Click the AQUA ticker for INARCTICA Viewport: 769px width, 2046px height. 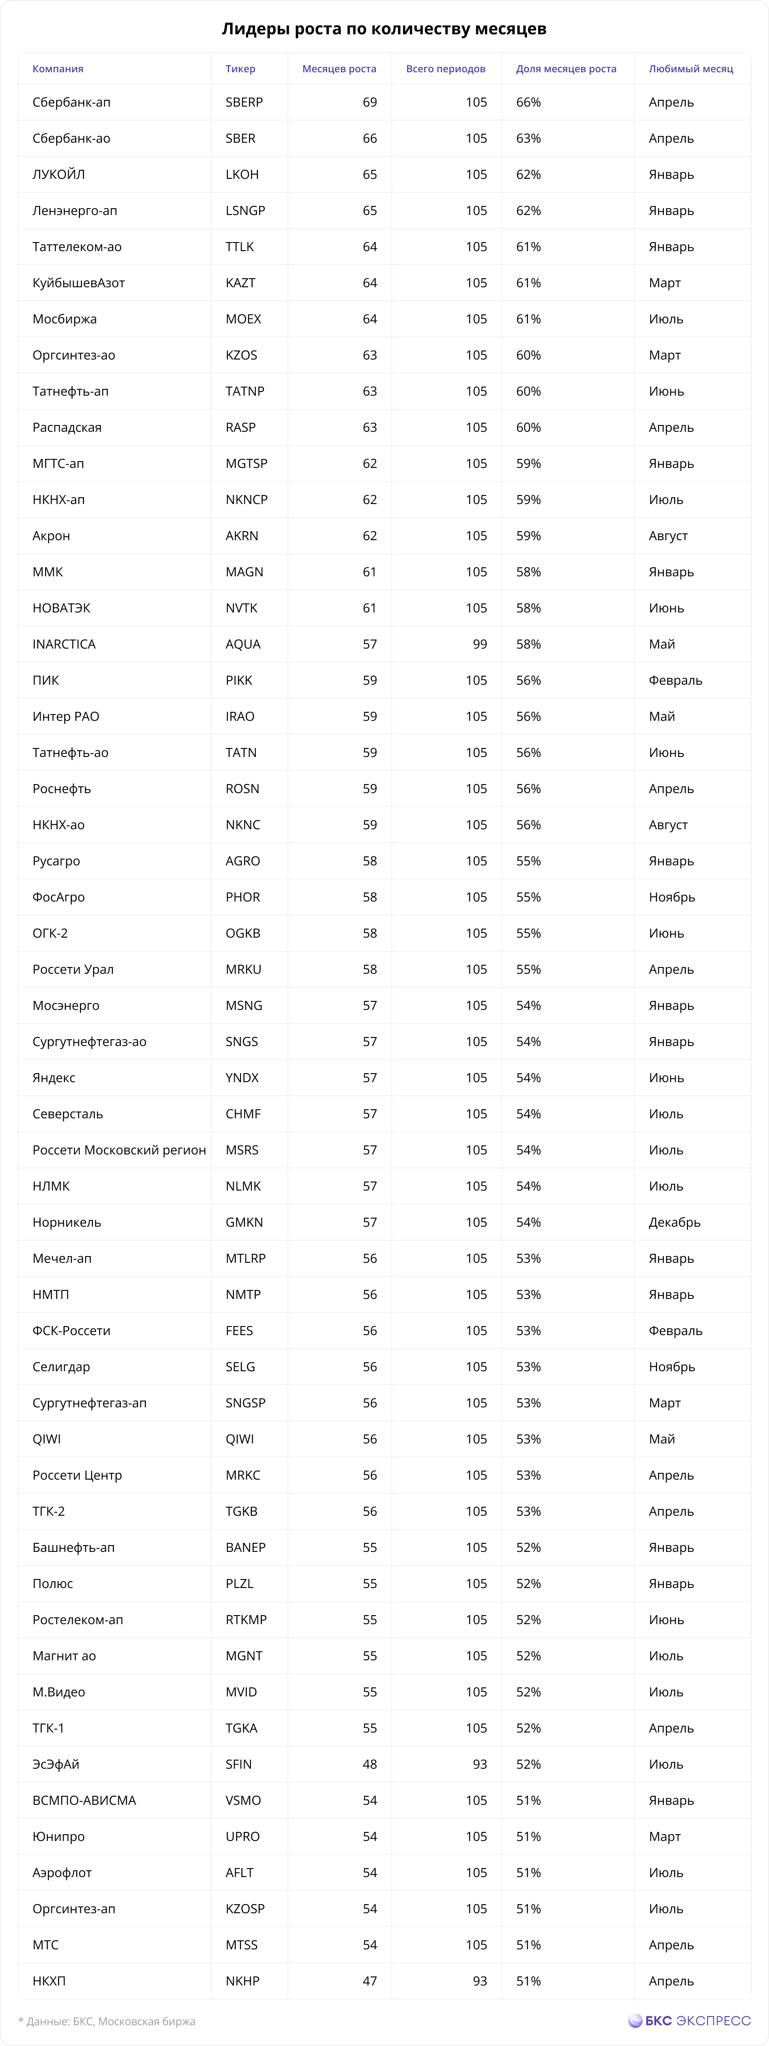(243, 644)
